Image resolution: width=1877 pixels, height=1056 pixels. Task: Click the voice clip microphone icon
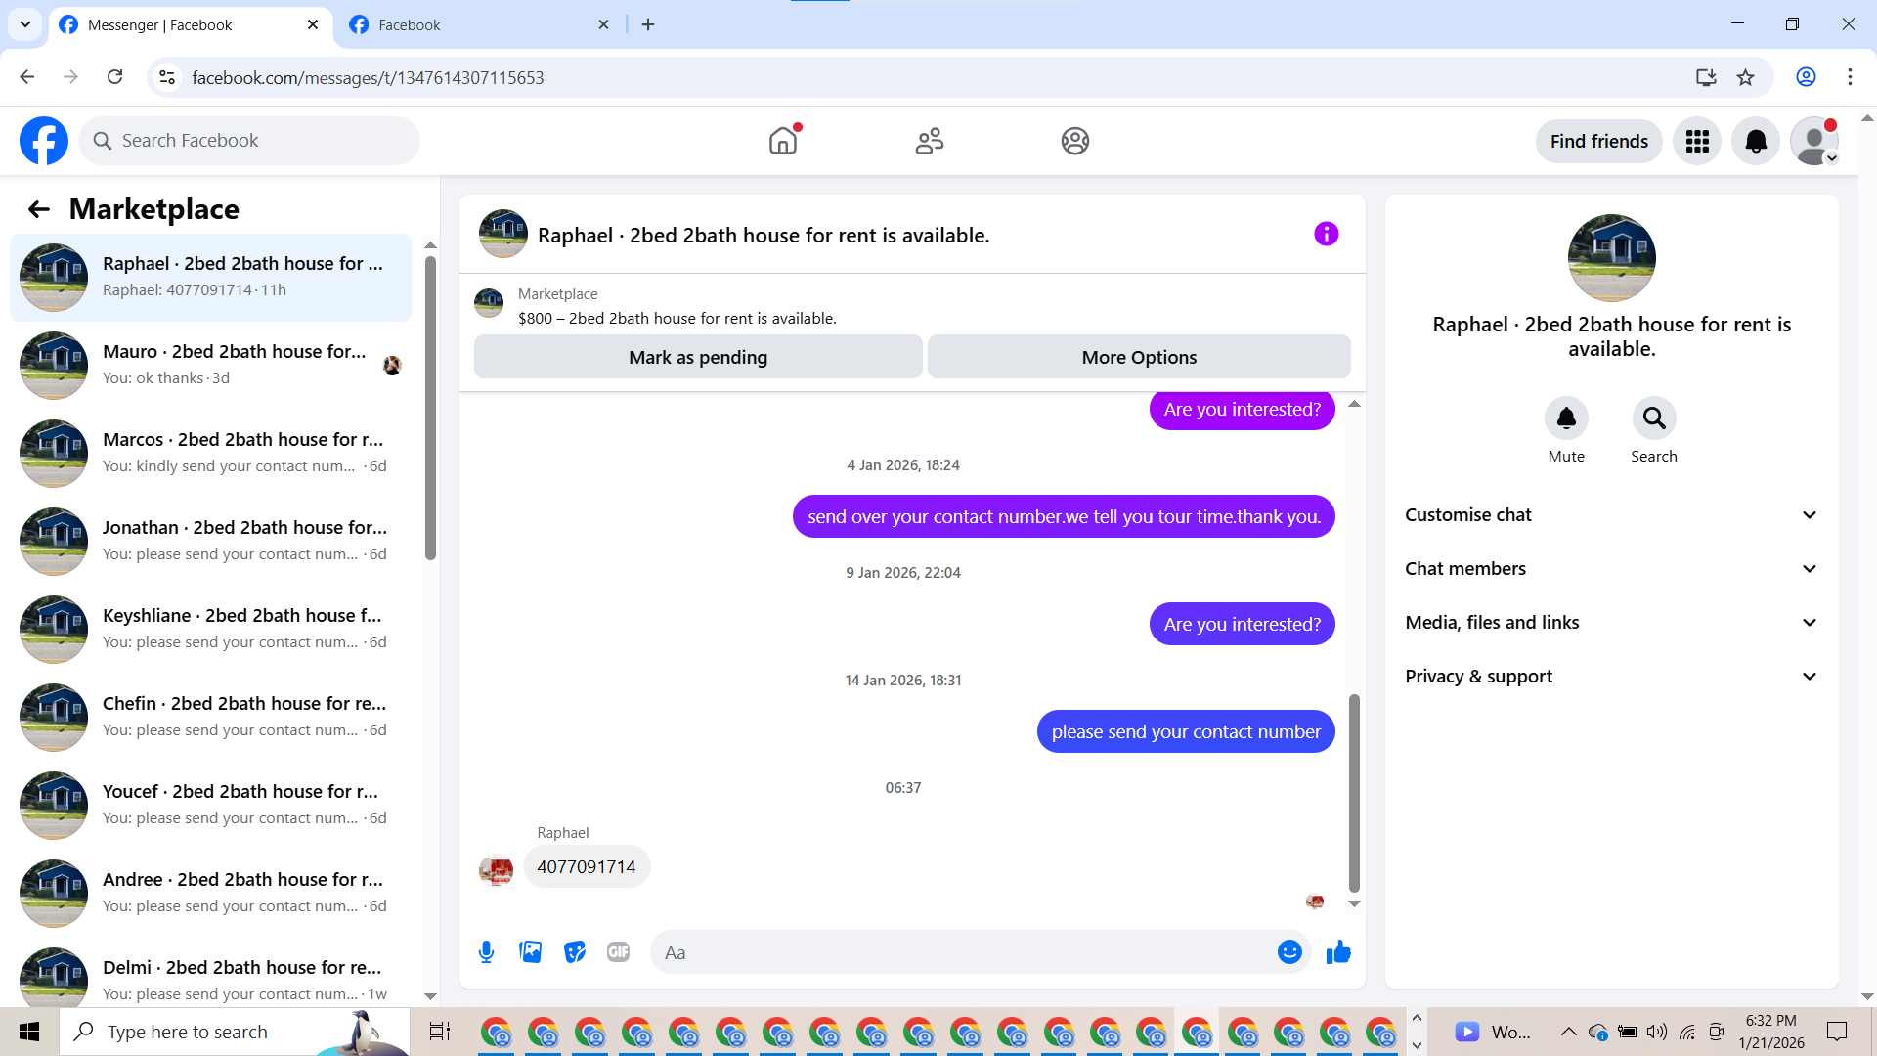[486, 952]
